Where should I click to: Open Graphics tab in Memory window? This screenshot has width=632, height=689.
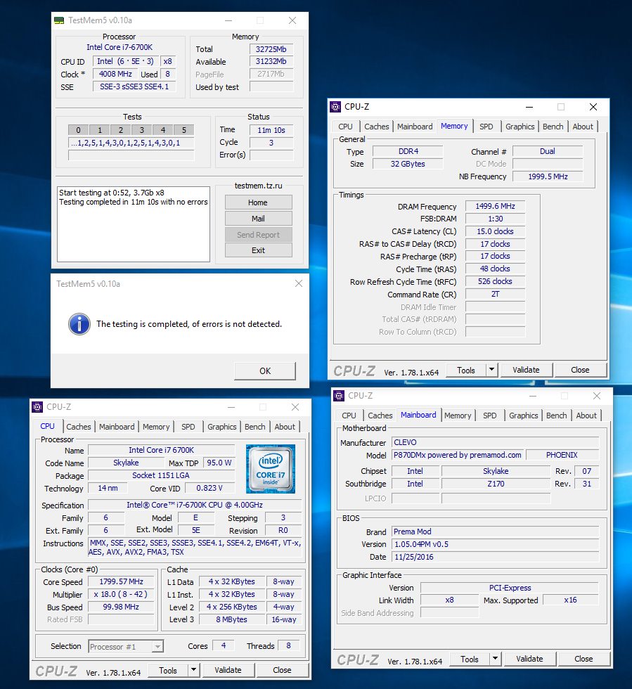click(x=520, y=127)
